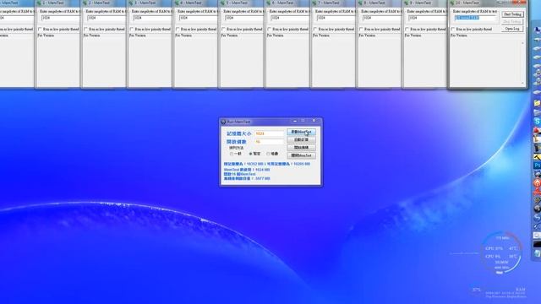
Task: Enable low priority thread in 4 - MemTest
Action: click(x=178, y=30)
